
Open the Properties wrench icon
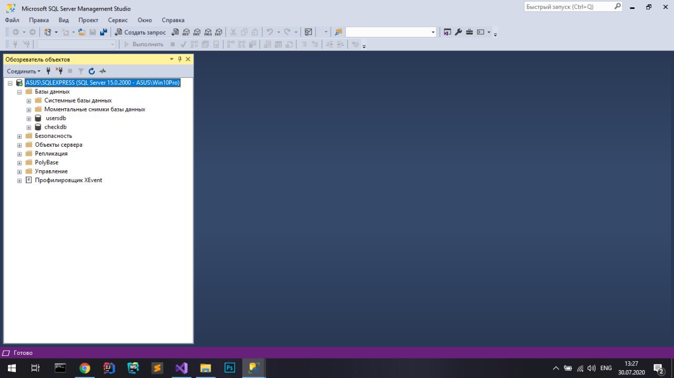coord(458,32)
